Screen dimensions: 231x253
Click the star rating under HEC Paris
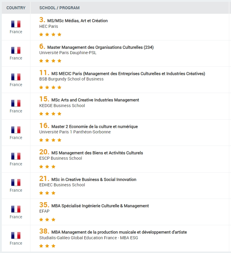(50, 34)
